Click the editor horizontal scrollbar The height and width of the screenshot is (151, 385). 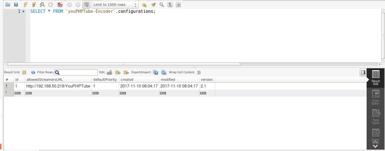click(123, 64)
